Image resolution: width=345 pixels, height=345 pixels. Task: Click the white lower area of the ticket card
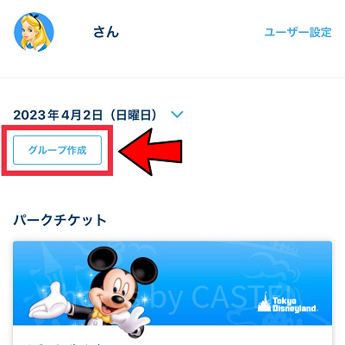(x=172, y=336)
